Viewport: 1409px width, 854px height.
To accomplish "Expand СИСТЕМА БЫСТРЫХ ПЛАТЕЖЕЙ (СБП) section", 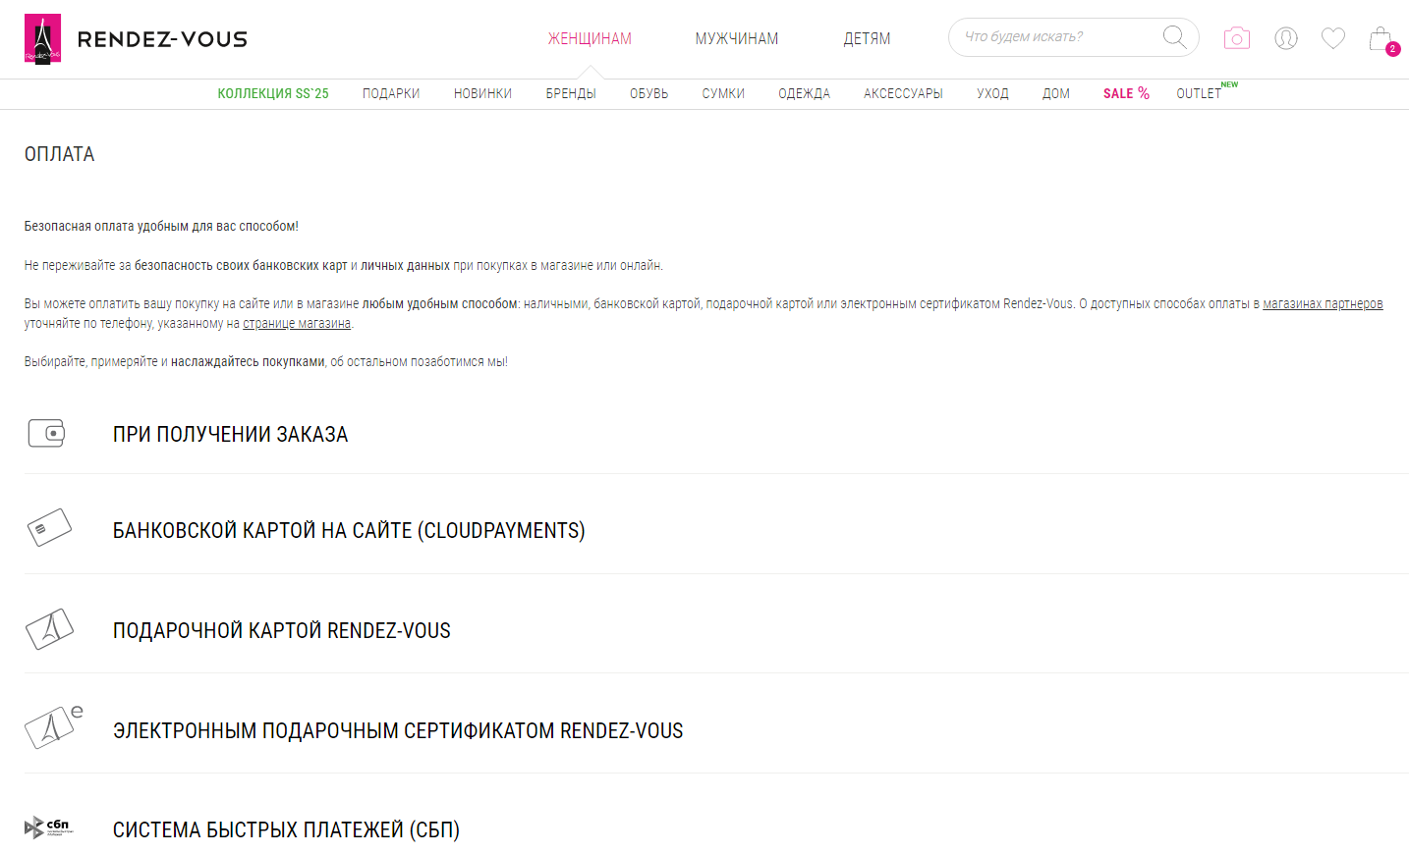I will coord(286,829).
